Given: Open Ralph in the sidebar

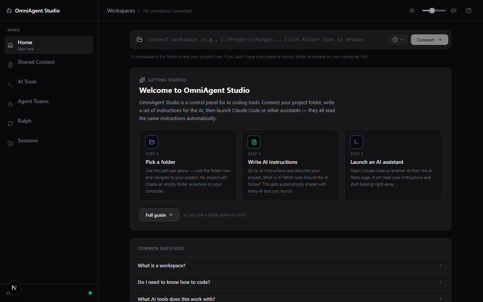Looking at the screenshot, I should (x=49, y=123).
